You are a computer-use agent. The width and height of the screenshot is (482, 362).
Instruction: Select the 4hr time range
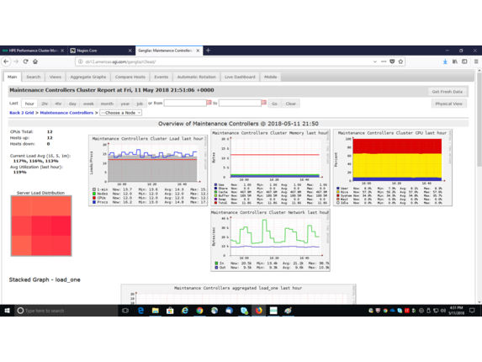click(x=58, y=104)
